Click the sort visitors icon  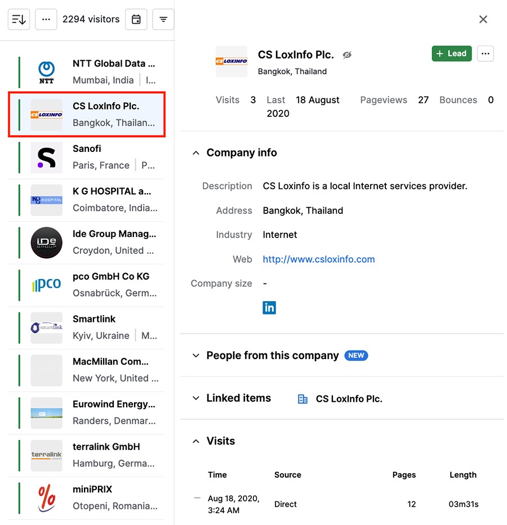(x=19, y=19)
